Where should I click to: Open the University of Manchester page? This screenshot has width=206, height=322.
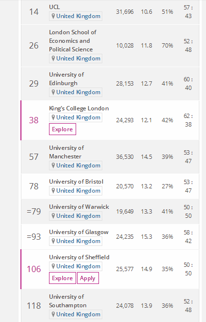(x=66, y=152)
